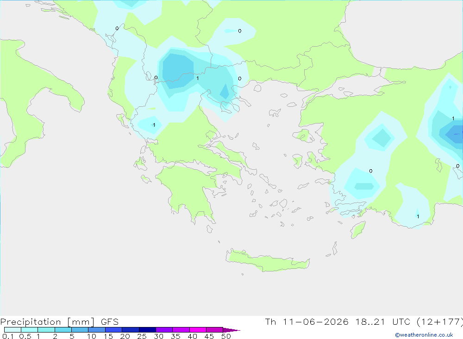Click the 0.5–1 mm light cyan swatch
The image size is (463, 339).
pyautogui.click(x=30, y=330)
